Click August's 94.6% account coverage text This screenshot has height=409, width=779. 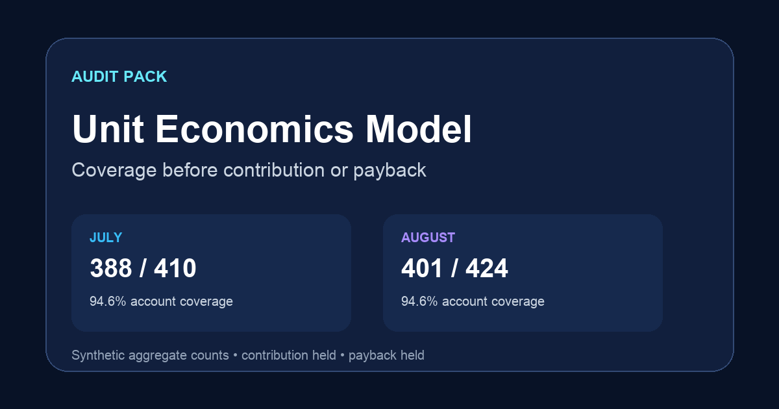pyautogui.click(x=473, y=301)
